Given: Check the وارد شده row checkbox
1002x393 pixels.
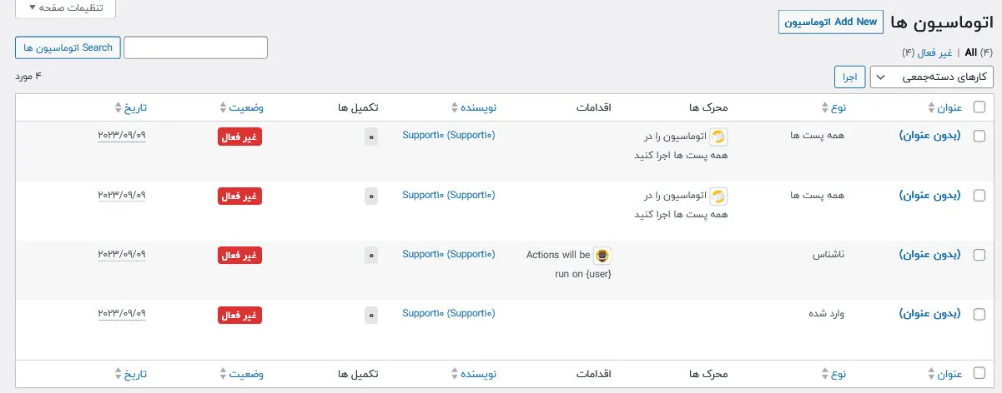Looking at the screenshot, I should tap(979, 315).
